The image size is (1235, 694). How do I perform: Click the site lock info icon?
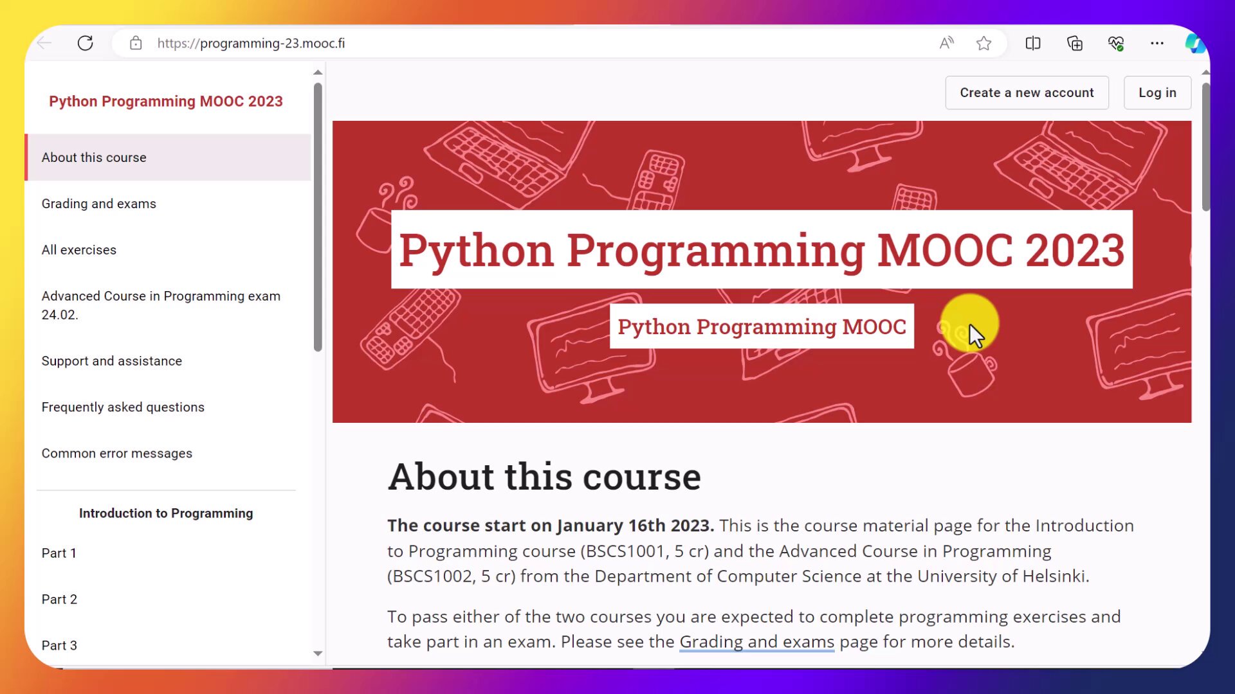coord(136,43)
